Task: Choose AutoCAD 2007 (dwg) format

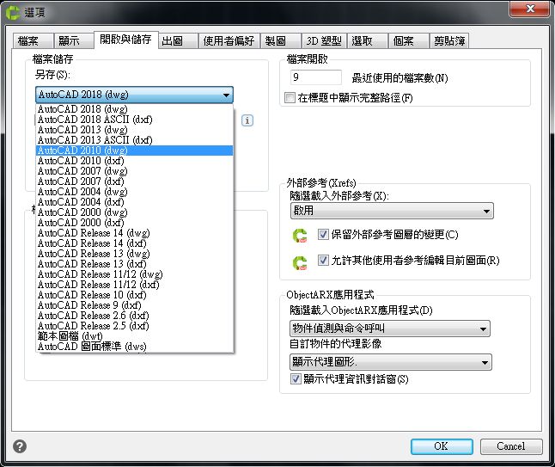Action: (x=135, y=171)
